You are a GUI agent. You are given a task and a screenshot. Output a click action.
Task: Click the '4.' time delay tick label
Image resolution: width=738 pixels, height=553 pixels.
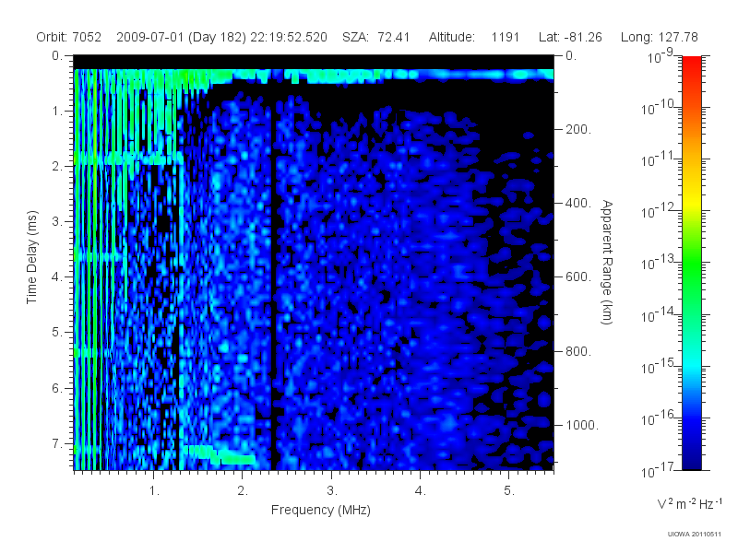click(x=57, y=277)
